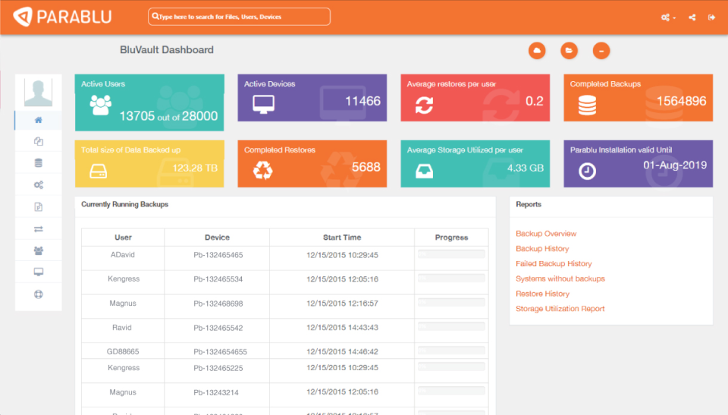Click the database icon in Completed Backups tile
Screen dimensions: 728x415
click(x=587, y=105)
